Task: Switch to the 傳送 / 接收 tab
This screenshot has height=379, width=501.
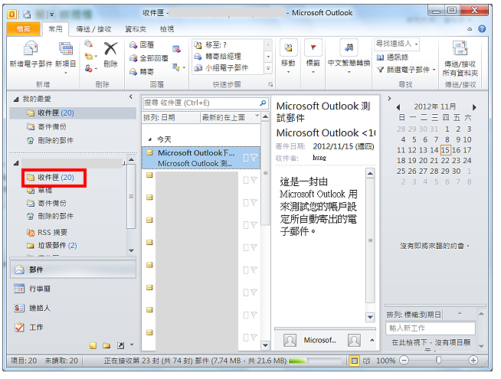Action: coord(93,29)
